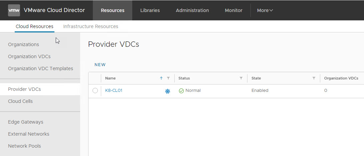Click the Organization VDCs count 0 cell
This screenshot has width=364, height=156.
[x=326, y=91]
